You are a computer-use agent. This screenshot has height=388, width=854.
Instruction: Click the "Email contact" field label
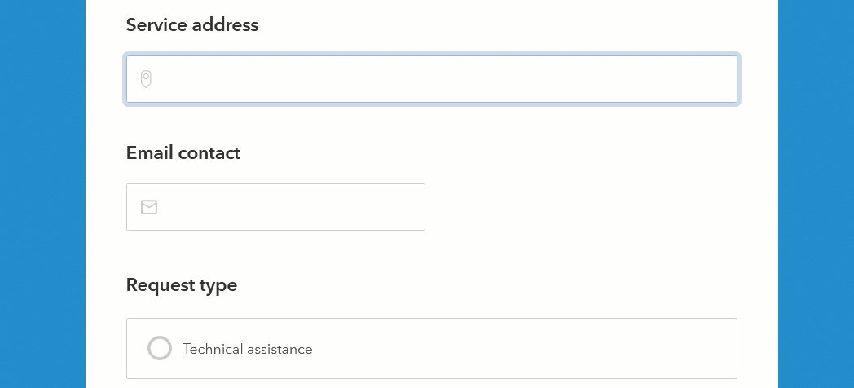coord(183,153)
